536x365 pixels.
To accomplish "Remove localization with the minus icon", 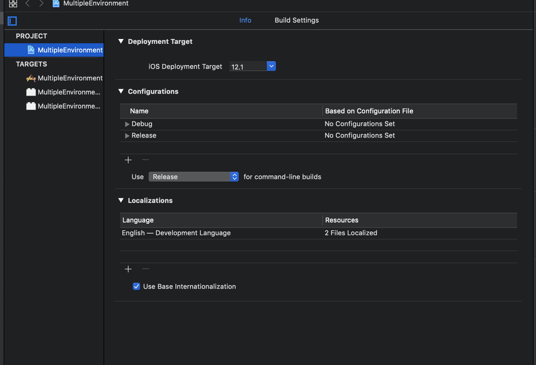I will coord(145,269).
